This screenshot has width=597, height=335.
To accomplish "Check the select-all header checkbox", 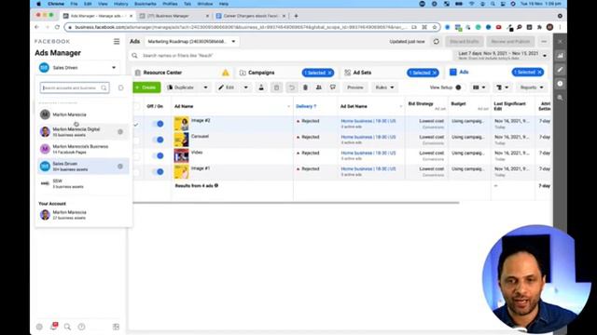I will tap(136, 106).
